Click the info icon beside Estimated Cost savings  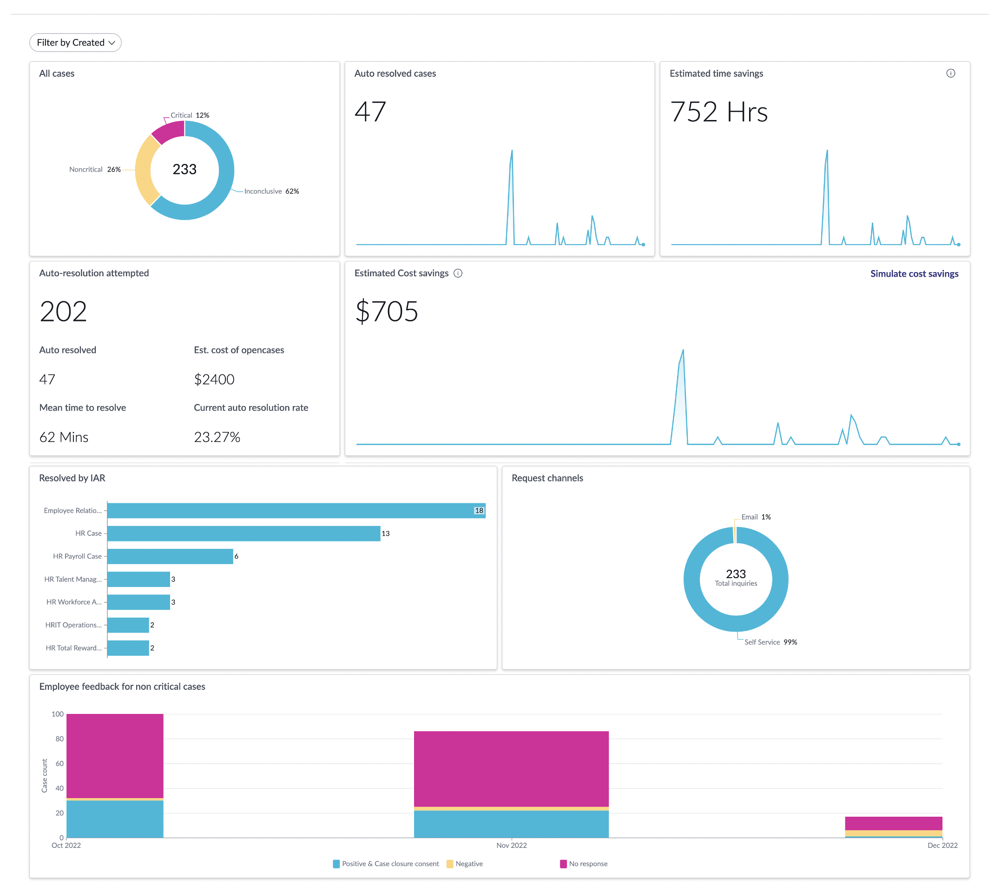pos(457,273)
